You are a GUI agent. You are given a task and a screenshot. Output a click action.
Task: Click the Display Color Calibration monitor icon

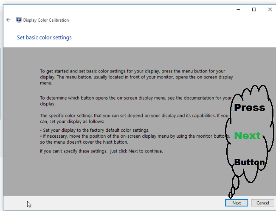coord(19,20)
